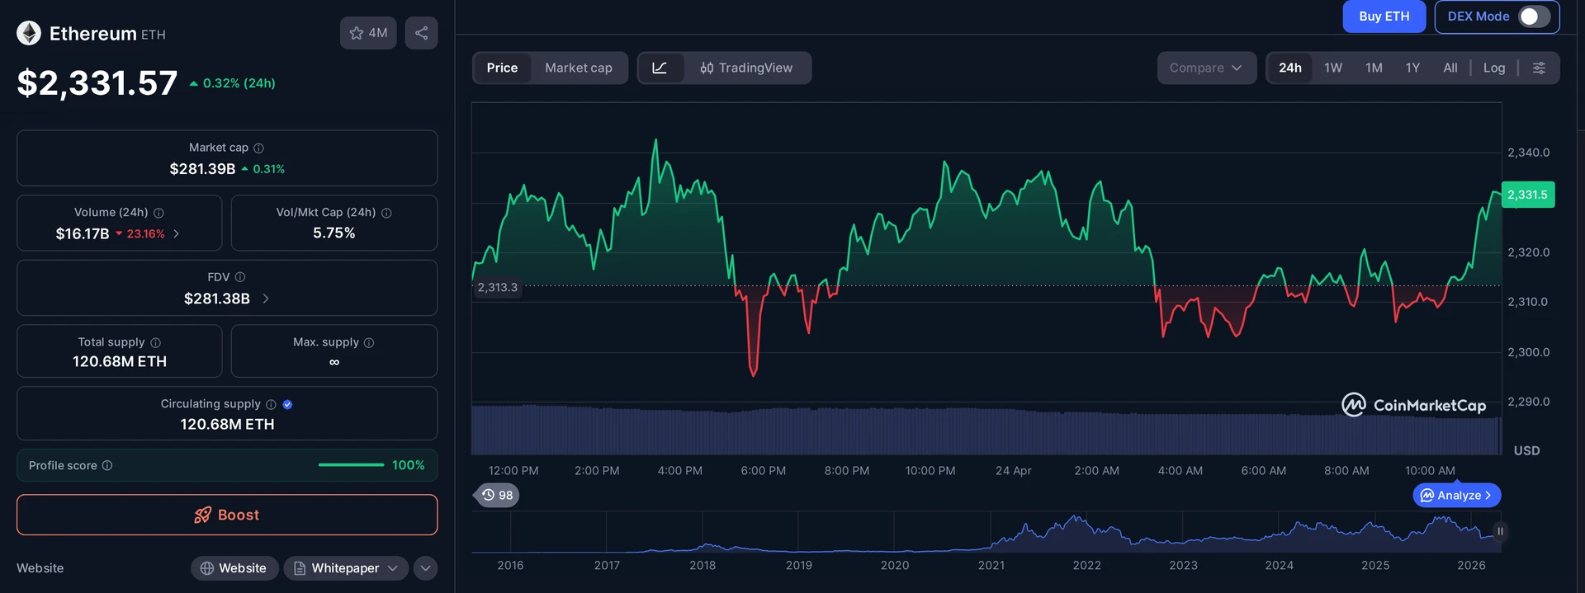Click the $16.17B volume value

coord(83,234)
